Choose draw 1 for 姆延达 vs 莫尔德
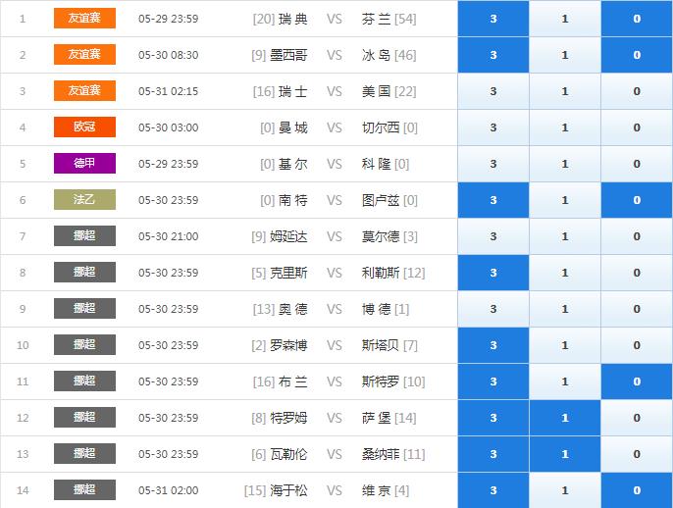Image resolution: width=673 pixels, height=508 pixels. tap(564, 236)
